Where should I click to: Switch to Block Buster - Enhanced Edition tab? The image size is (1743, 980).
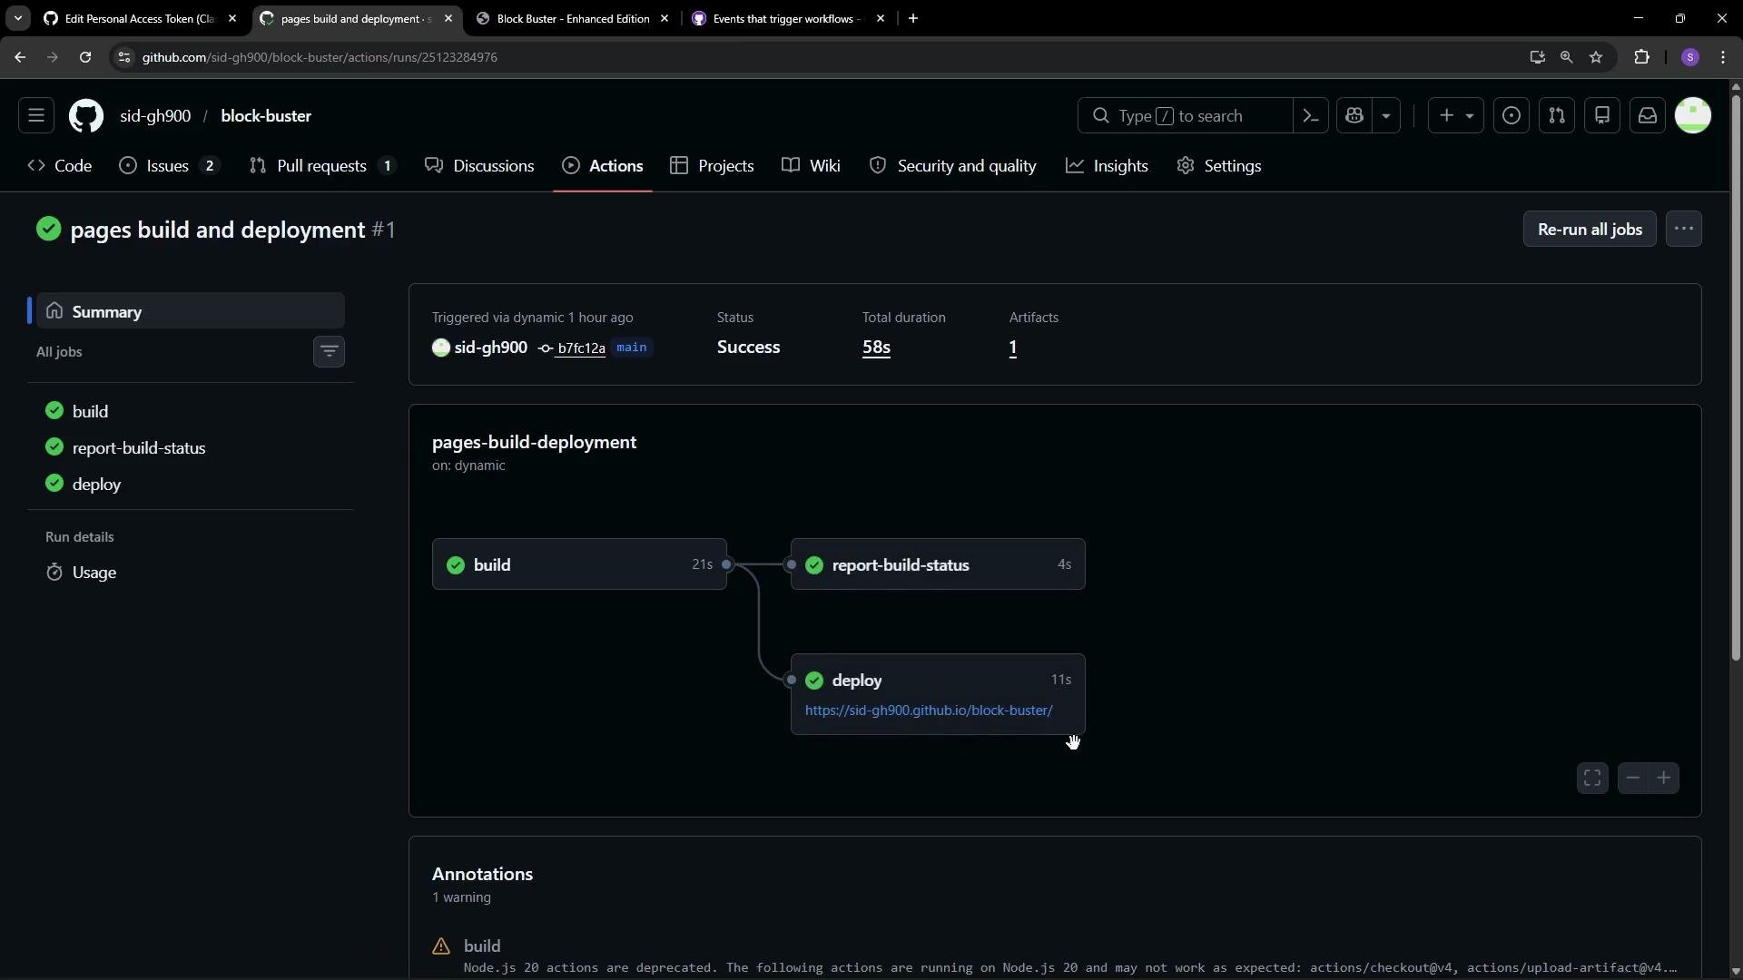pos(573,18)
